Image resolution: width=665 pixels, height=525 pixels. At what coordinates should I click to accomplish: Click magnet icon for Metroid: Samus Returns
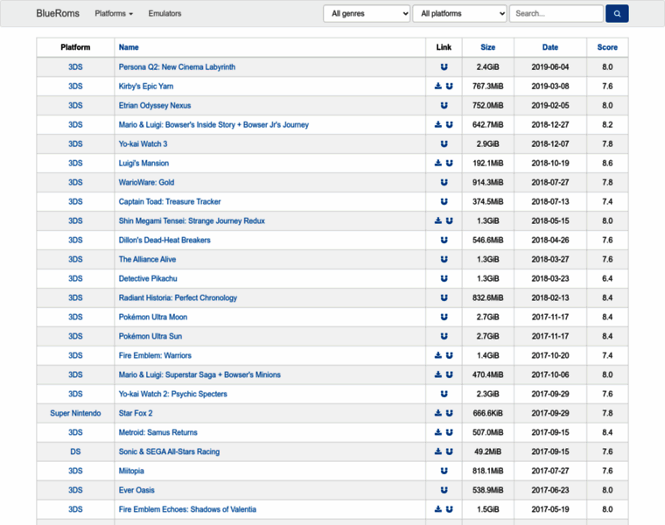450,432
